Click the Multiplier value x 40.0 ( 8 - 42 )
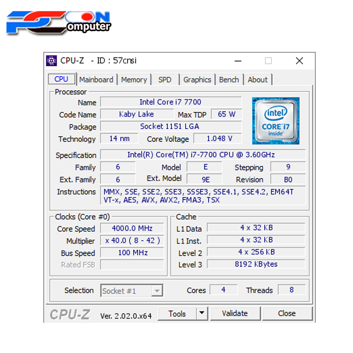The width and height of the screenshot is (353, 353). click(x=132, y=241)
